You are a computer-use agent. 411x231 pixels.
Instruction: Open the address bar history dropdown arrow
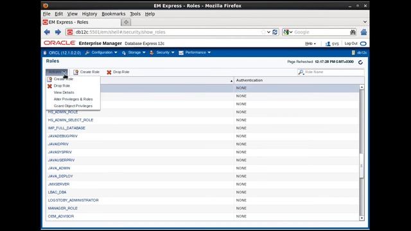point(268,32)
